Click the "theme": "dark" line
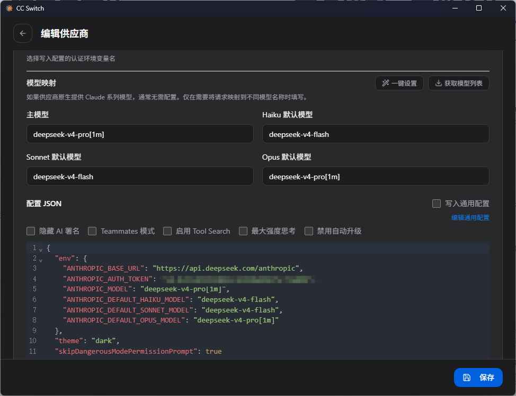 point(87,341)
